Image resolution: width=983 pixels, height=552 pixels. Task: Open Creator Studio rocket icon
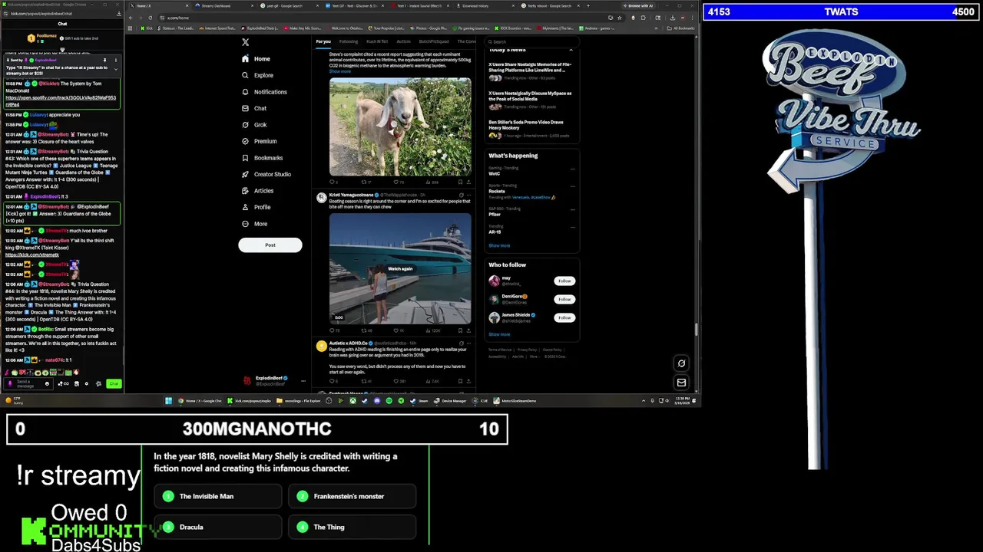pos(245,174)
